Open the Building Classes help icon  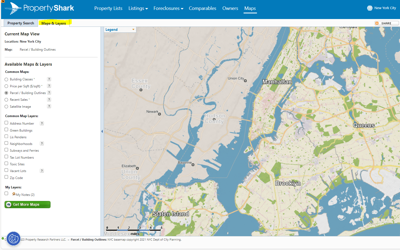point(49,79)
